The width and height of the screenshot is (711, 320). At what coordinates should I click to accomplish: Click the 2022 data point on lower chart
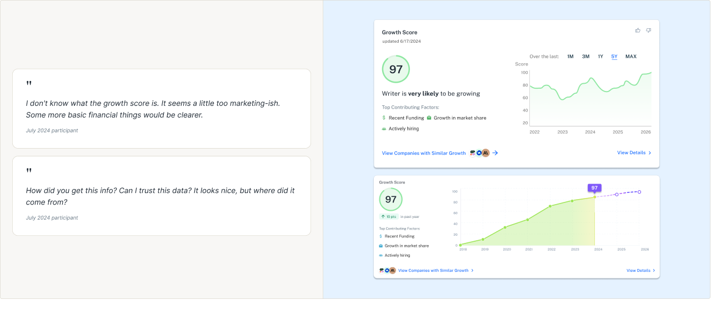[550, 206]
